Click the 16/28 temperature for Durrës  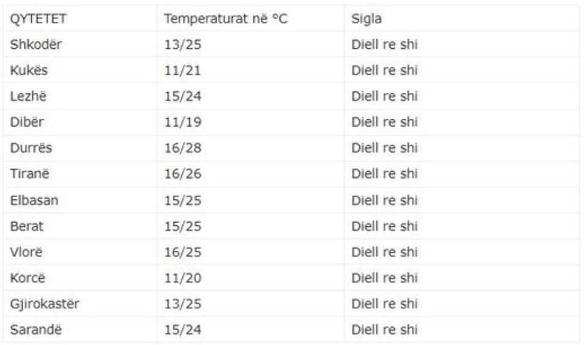point(182,148)
